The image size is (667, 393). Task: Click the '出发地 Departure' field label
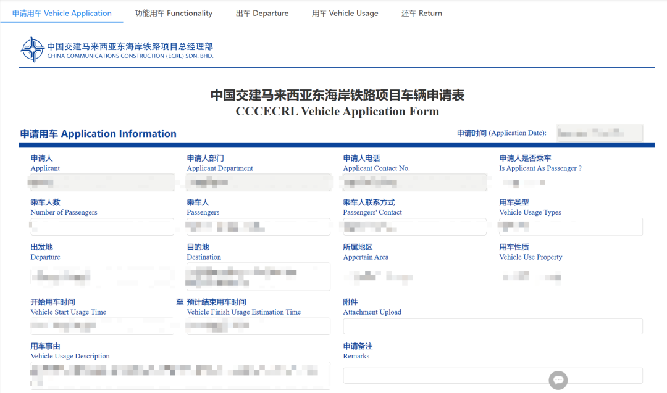45,252
